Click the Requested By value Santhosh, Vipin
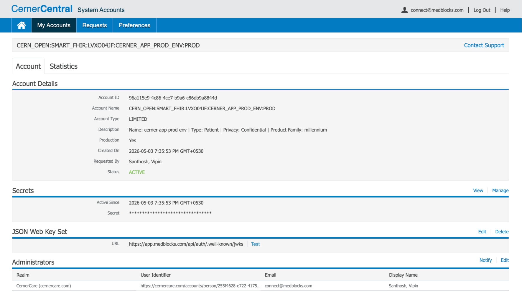The image size is (522, 304). [145, 162]
